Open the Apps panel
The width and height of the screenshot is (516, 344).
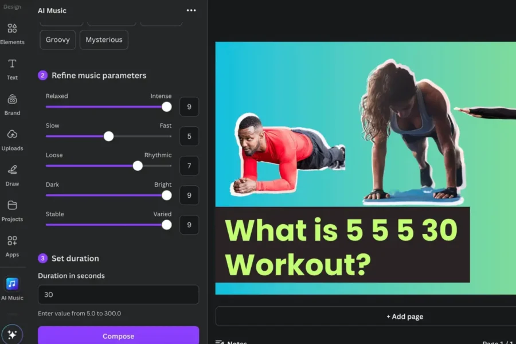click(x=12, y=247)
